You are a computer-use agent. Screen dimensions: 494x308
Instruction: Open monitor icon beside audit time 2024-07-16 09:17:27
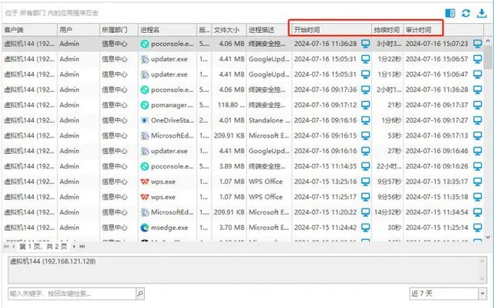coord(478,120)
